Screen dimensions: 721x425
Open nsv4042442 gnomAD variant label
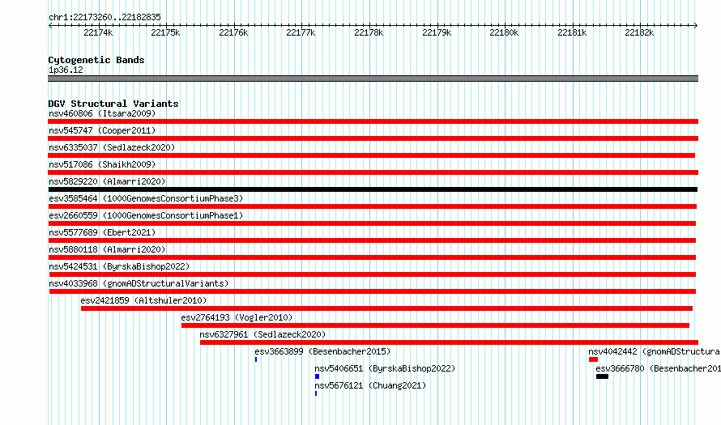655,351
